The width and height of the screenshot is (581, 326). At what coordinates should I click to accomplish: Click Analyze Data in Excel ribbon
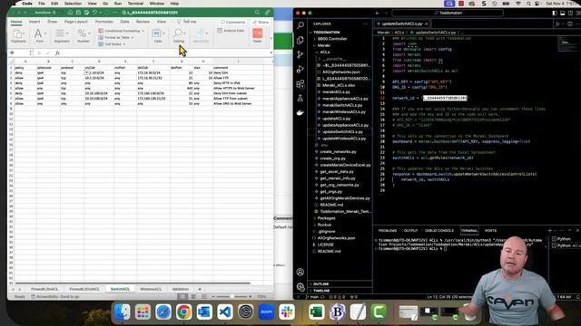[x=231, y=31]
